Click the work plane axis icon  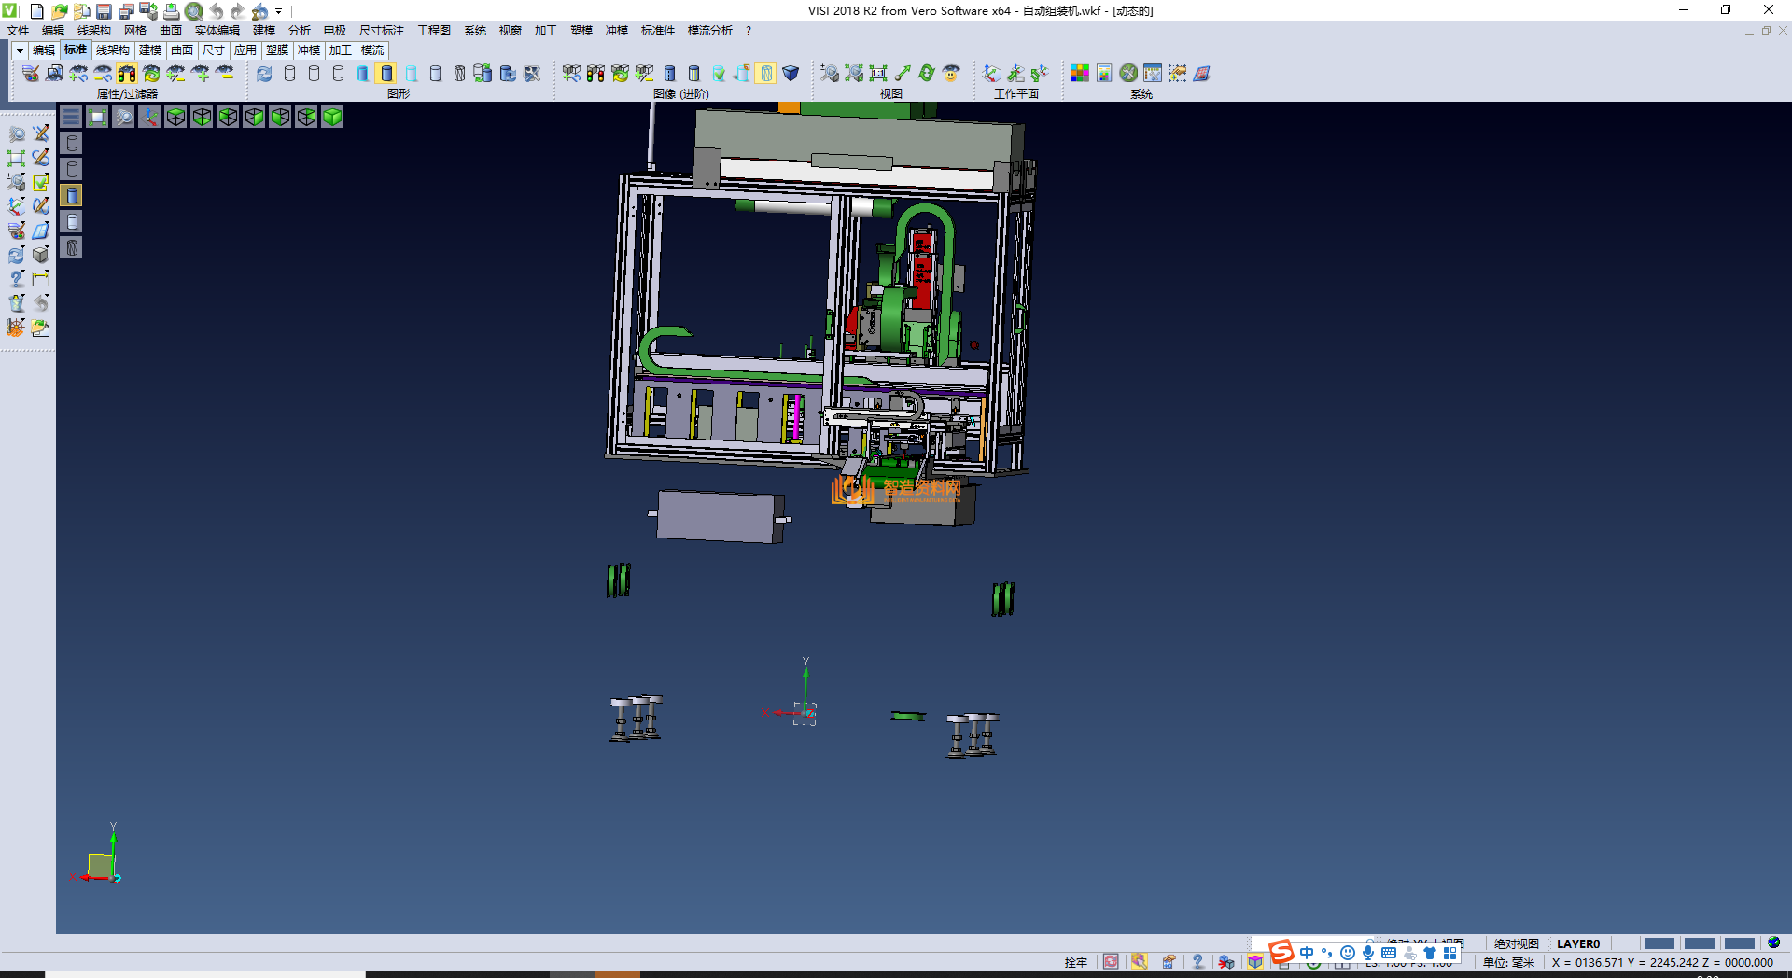(x=991, y=74)
